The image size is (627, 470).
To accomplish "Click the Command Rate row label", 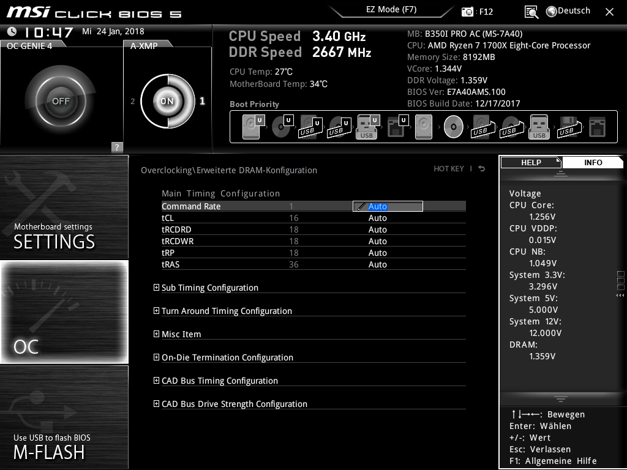I will pyautogui.click(x=191, y=206).
